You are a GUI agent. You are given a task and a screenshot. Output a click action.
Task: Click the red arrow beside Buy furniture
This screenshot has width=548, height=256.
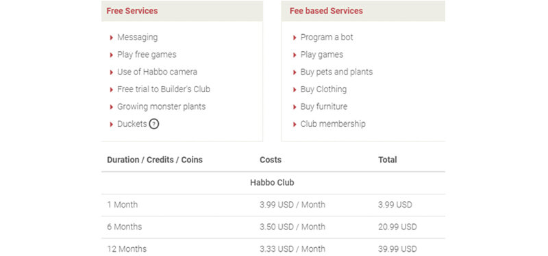tap(295, 107)
